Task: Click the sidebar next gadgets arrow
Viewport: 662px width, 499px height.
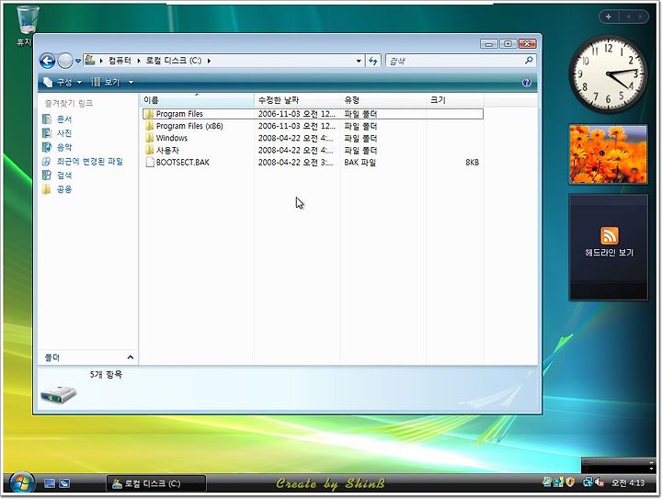Action: 641,17
